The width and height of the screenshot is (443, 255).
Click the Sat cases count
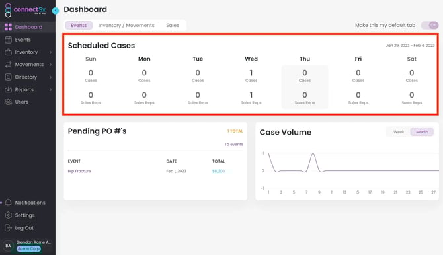pyautogui.click(x=412, y=73)
